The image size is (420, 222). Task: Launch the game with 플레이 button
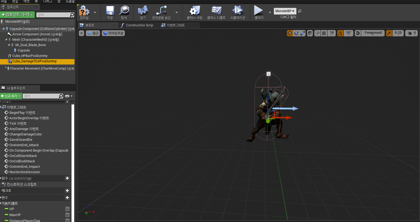point(259,12)
